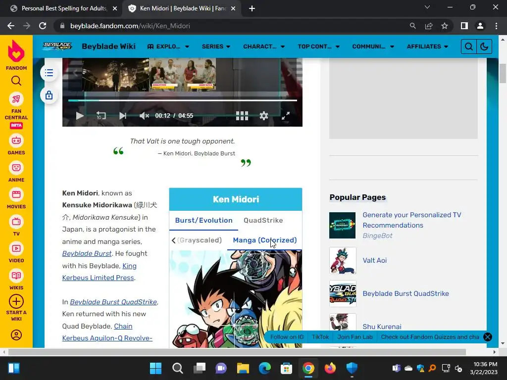Expand the Top Content dropdown menu
507x380 pixels.
318,47
